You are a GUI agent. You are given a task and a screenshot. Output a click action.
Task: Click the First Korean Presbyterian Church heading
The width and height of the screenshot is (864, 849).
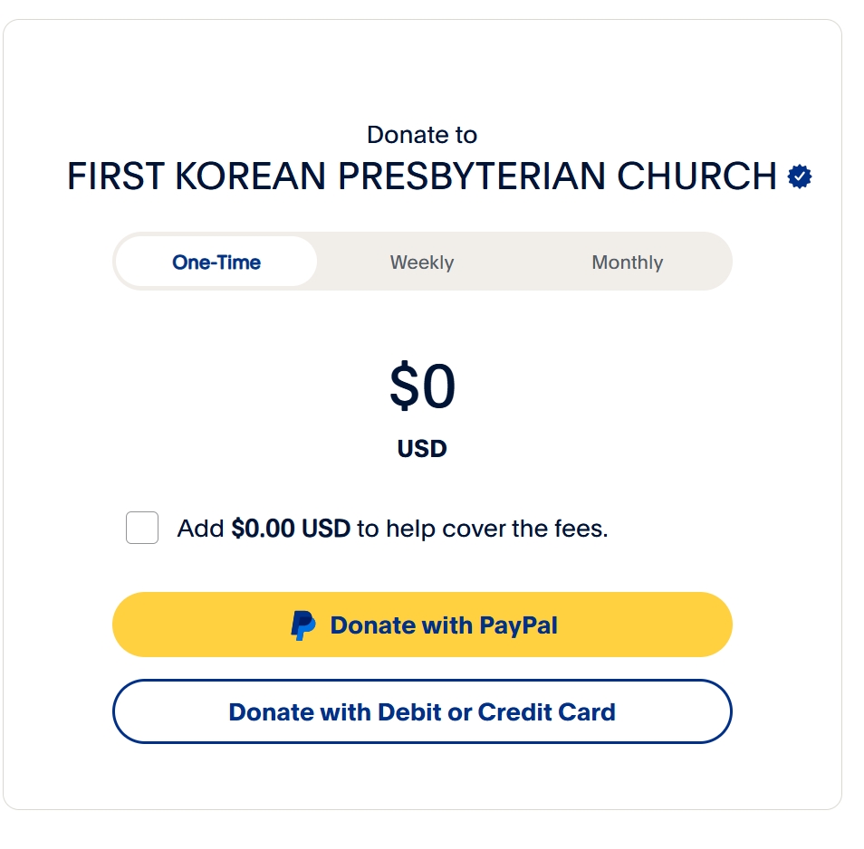422,176
